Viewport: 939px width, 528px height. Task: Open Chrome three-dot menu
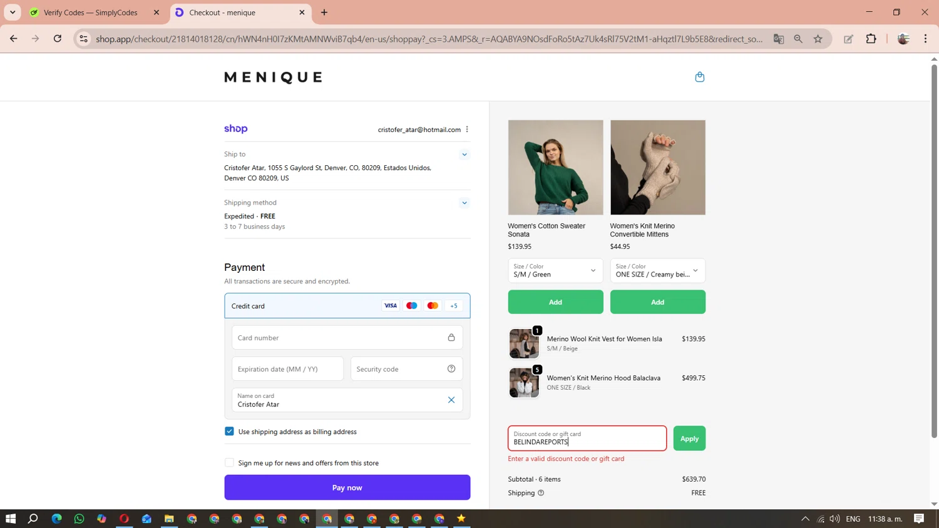[x=925, y=39]
